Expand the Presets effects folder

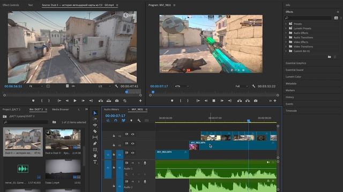pyautogui.click(x=286, y=23)
